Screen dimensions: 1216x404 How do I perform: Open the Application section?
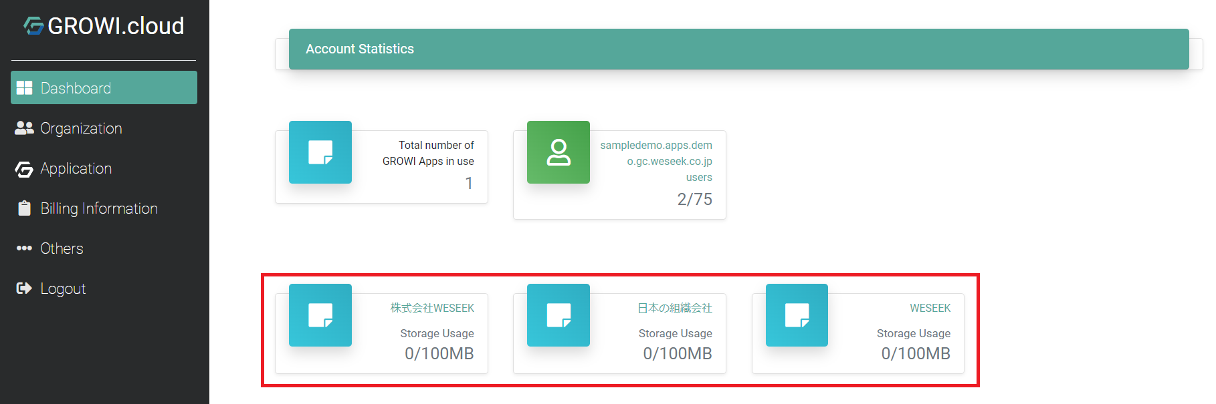[x=76, y=168]
